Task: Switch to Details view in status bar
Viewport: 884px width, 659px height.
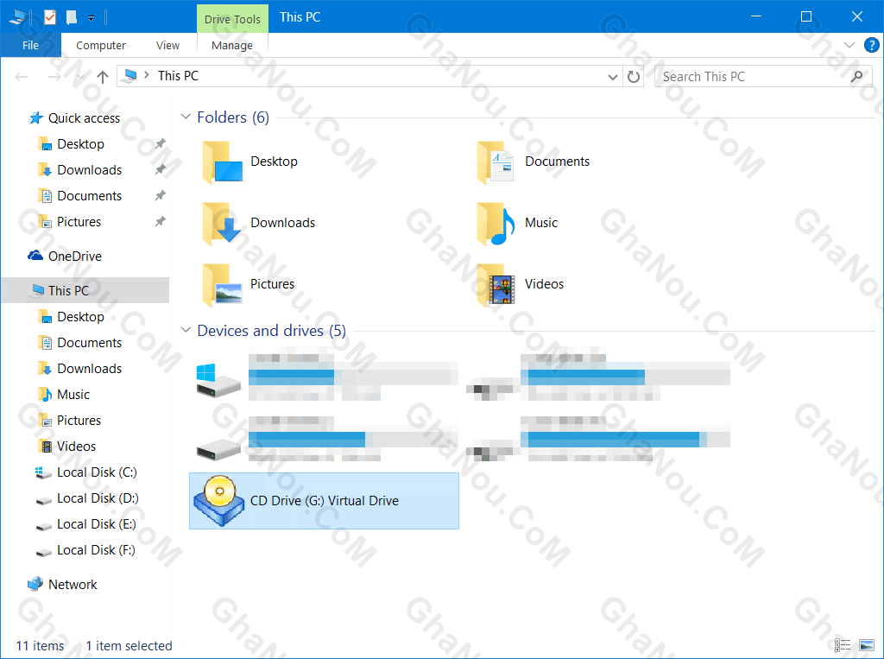Action: 843,645
